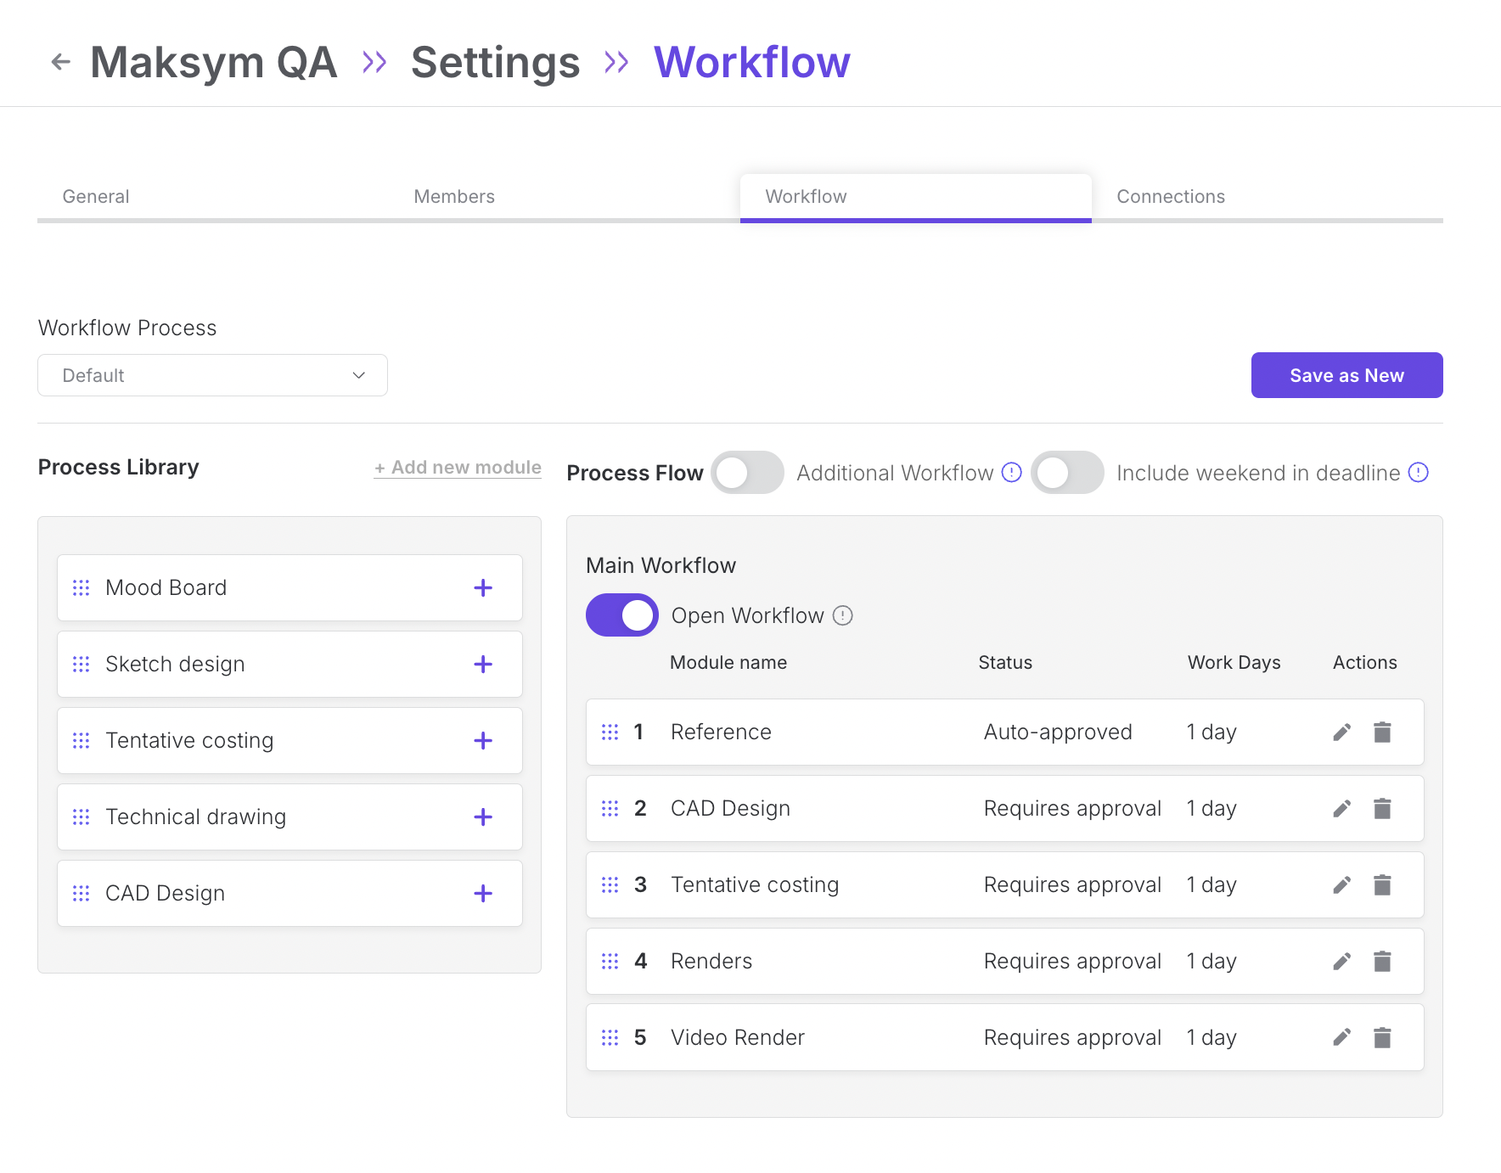Turn on Include weekend in deadline
This screenshot has height=1173, width=1501.
1067,473
